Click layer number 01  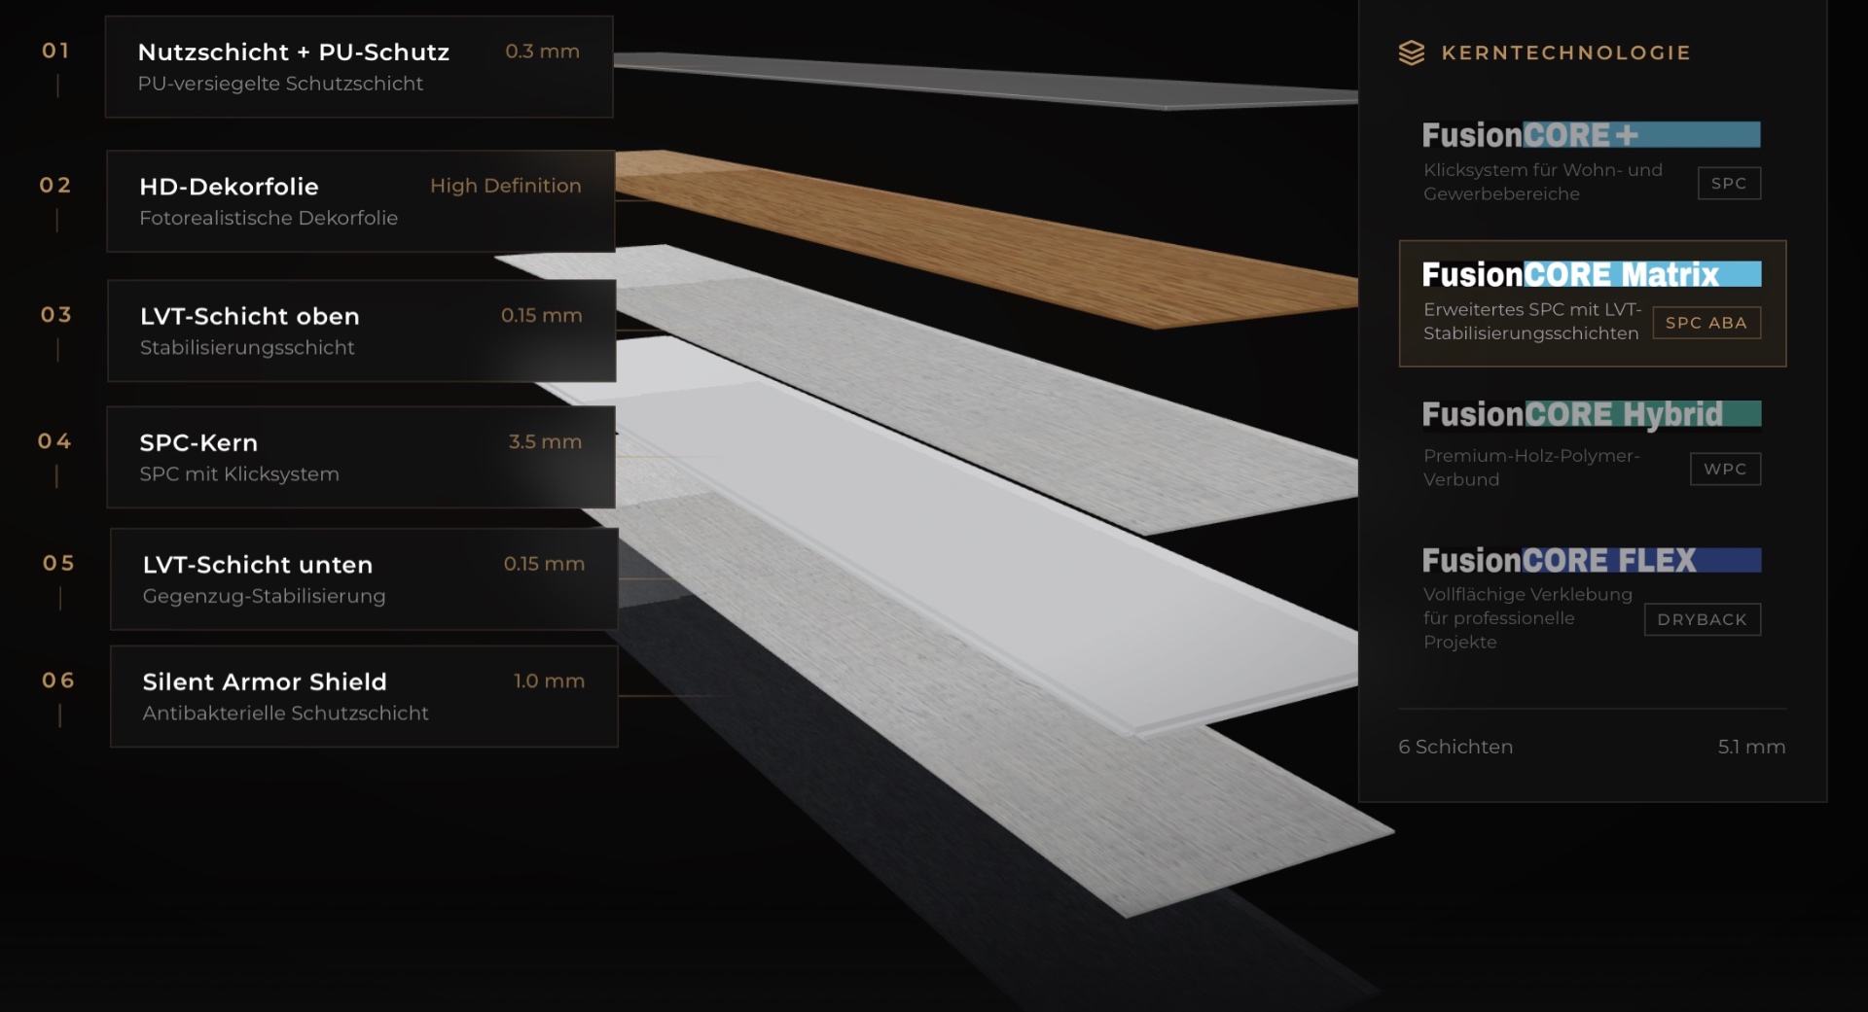(x=55, y=51)
